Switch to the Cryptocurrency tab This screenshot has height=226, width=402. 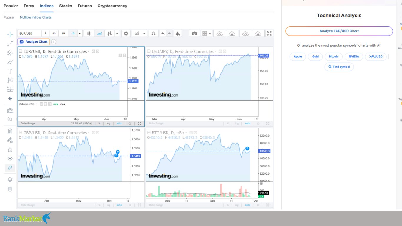point(112,6)
